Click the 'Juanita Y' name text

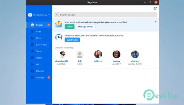pyautogui.click(x=116, y=64)
